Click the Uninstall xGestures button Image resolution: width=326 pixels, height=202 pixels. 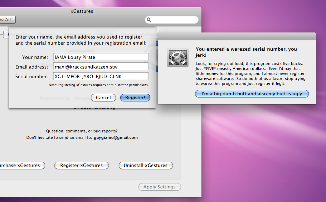146,166
